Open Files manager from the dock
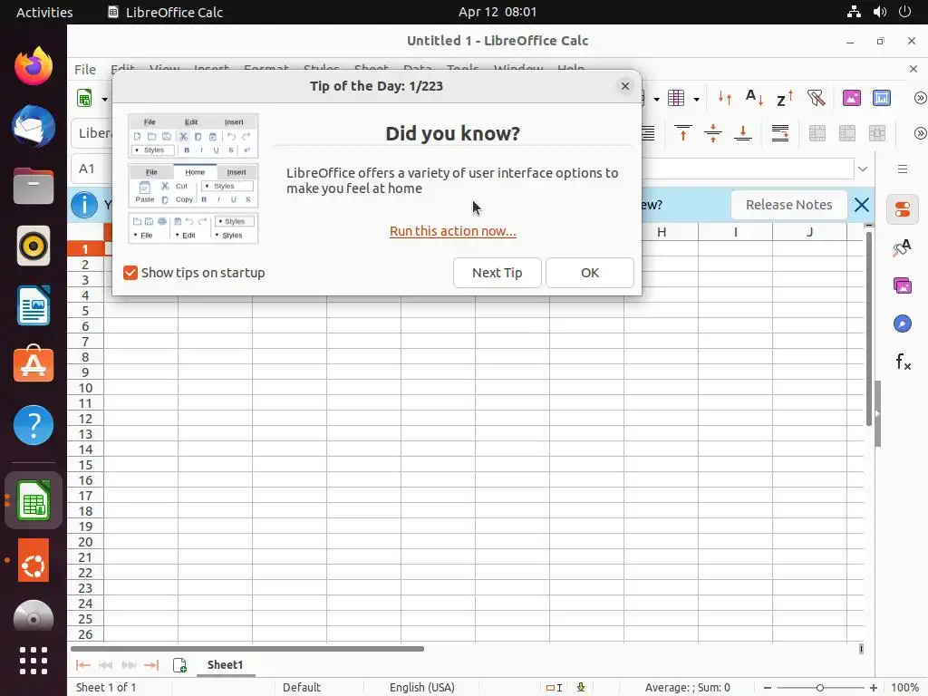 click(34, 186)
